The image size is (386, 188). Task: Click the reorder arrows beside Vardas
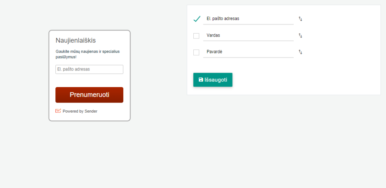[x=300, y=36]
